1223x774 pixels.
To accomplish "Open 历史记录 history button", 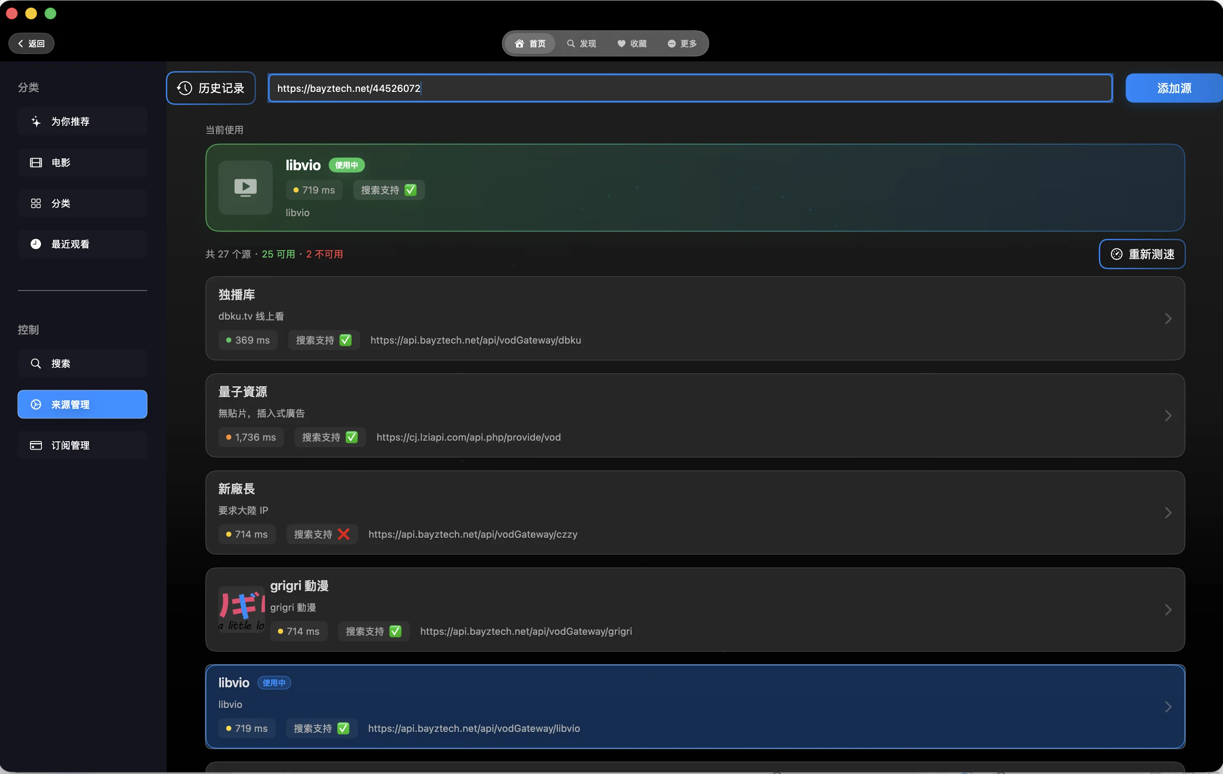I will (211, 88).
